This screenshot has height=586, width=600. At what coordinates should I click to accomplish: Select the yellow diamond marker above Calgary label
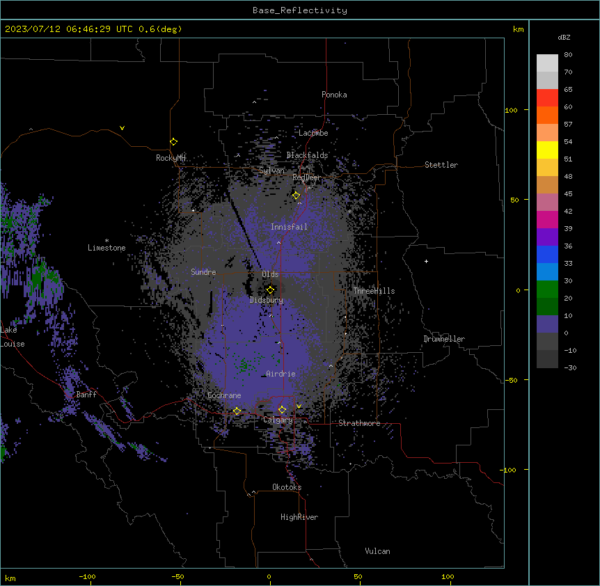click(282, 410)
